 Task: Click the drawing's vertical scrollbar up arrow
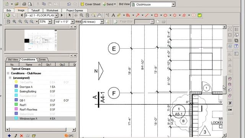click(x=224, y=27)
